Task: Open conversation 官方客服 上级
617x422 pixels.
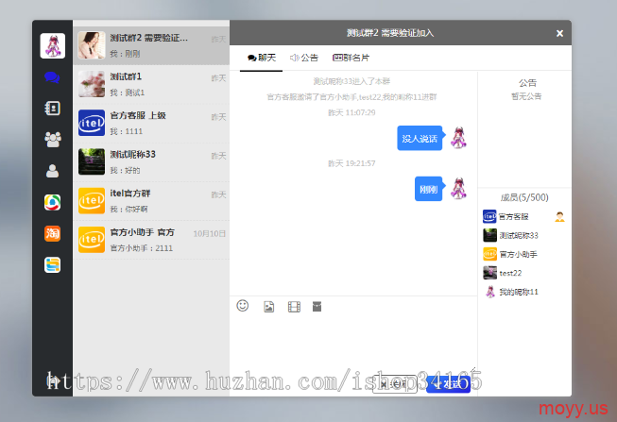Action: pos(151,123)
